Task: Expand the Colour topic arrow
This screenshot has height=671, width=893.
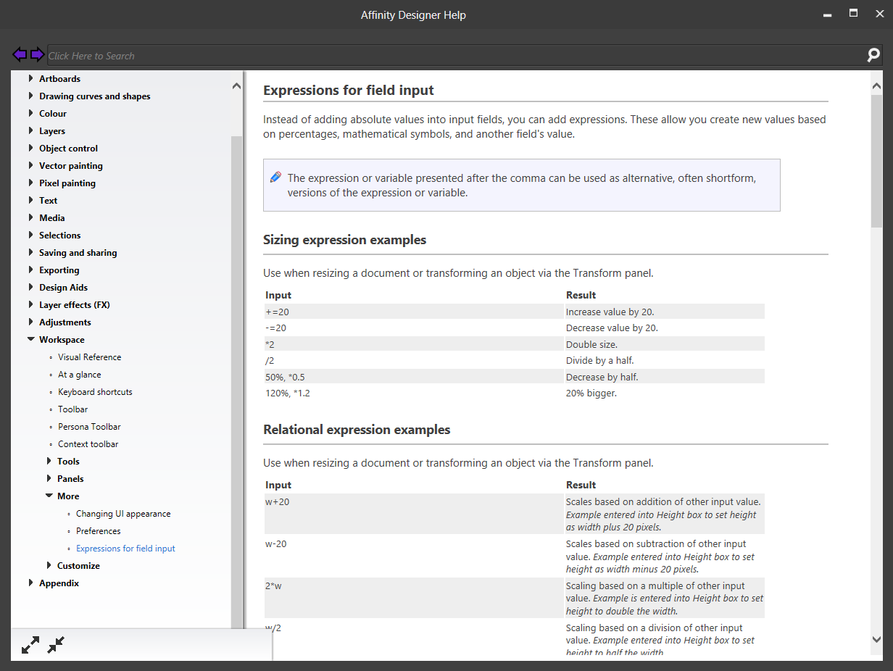Action: [30, 113]
